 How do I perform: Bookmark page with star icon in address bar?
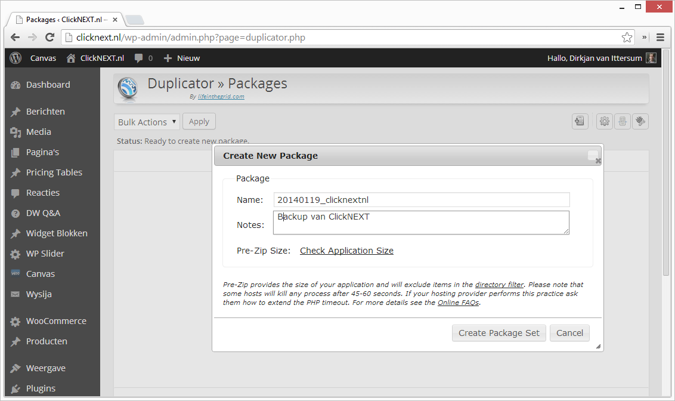click(627, 38)
